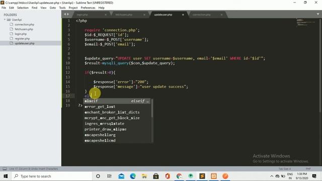Open the File menu
Image resolution: width=322 pixels, height=181 pixels.
(x=4, y=8)
